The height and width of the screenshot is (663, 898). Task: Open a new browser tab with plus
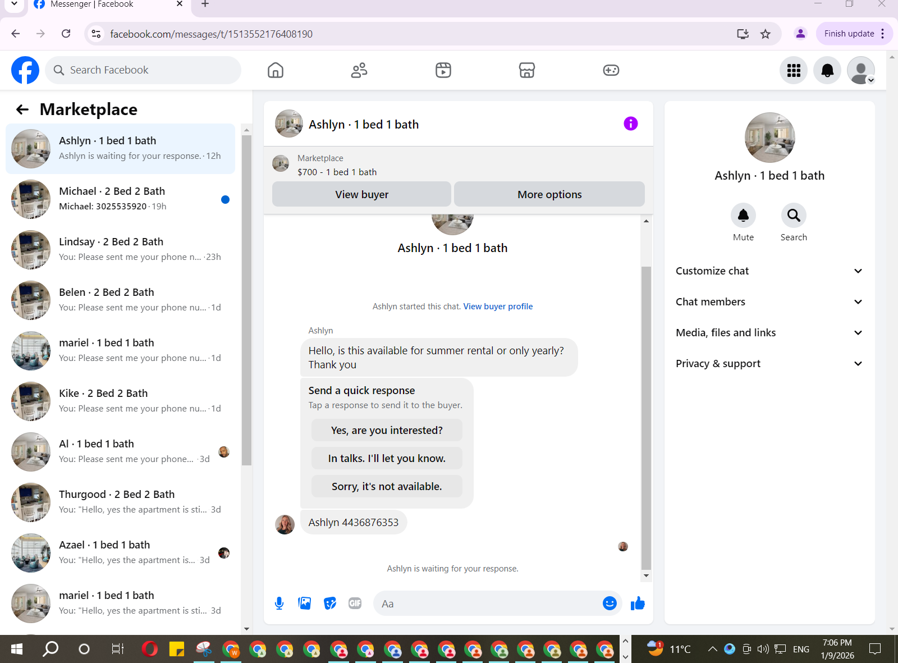point(205,4)
